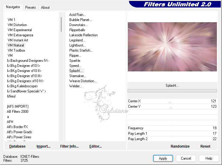
Task: Select the Navigator tab
Action: (13, 7)
